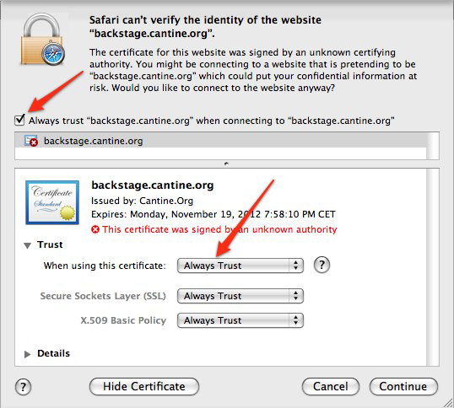Click the red error icon beside unknown authority warning
Viewport: 454px width, 408px height.
click(95, 229)
